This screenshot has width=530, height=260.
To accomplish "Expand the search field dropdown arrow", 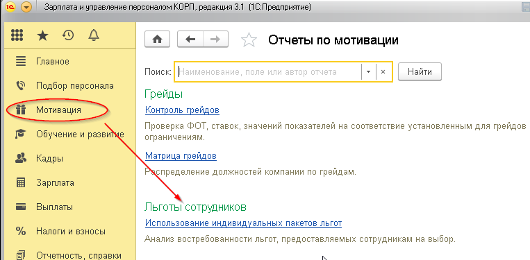I will tap(369, 72).
